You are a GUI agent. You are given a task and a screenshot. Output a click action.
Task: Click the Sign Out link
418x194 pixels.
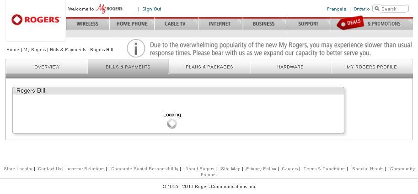click(152, 9)
